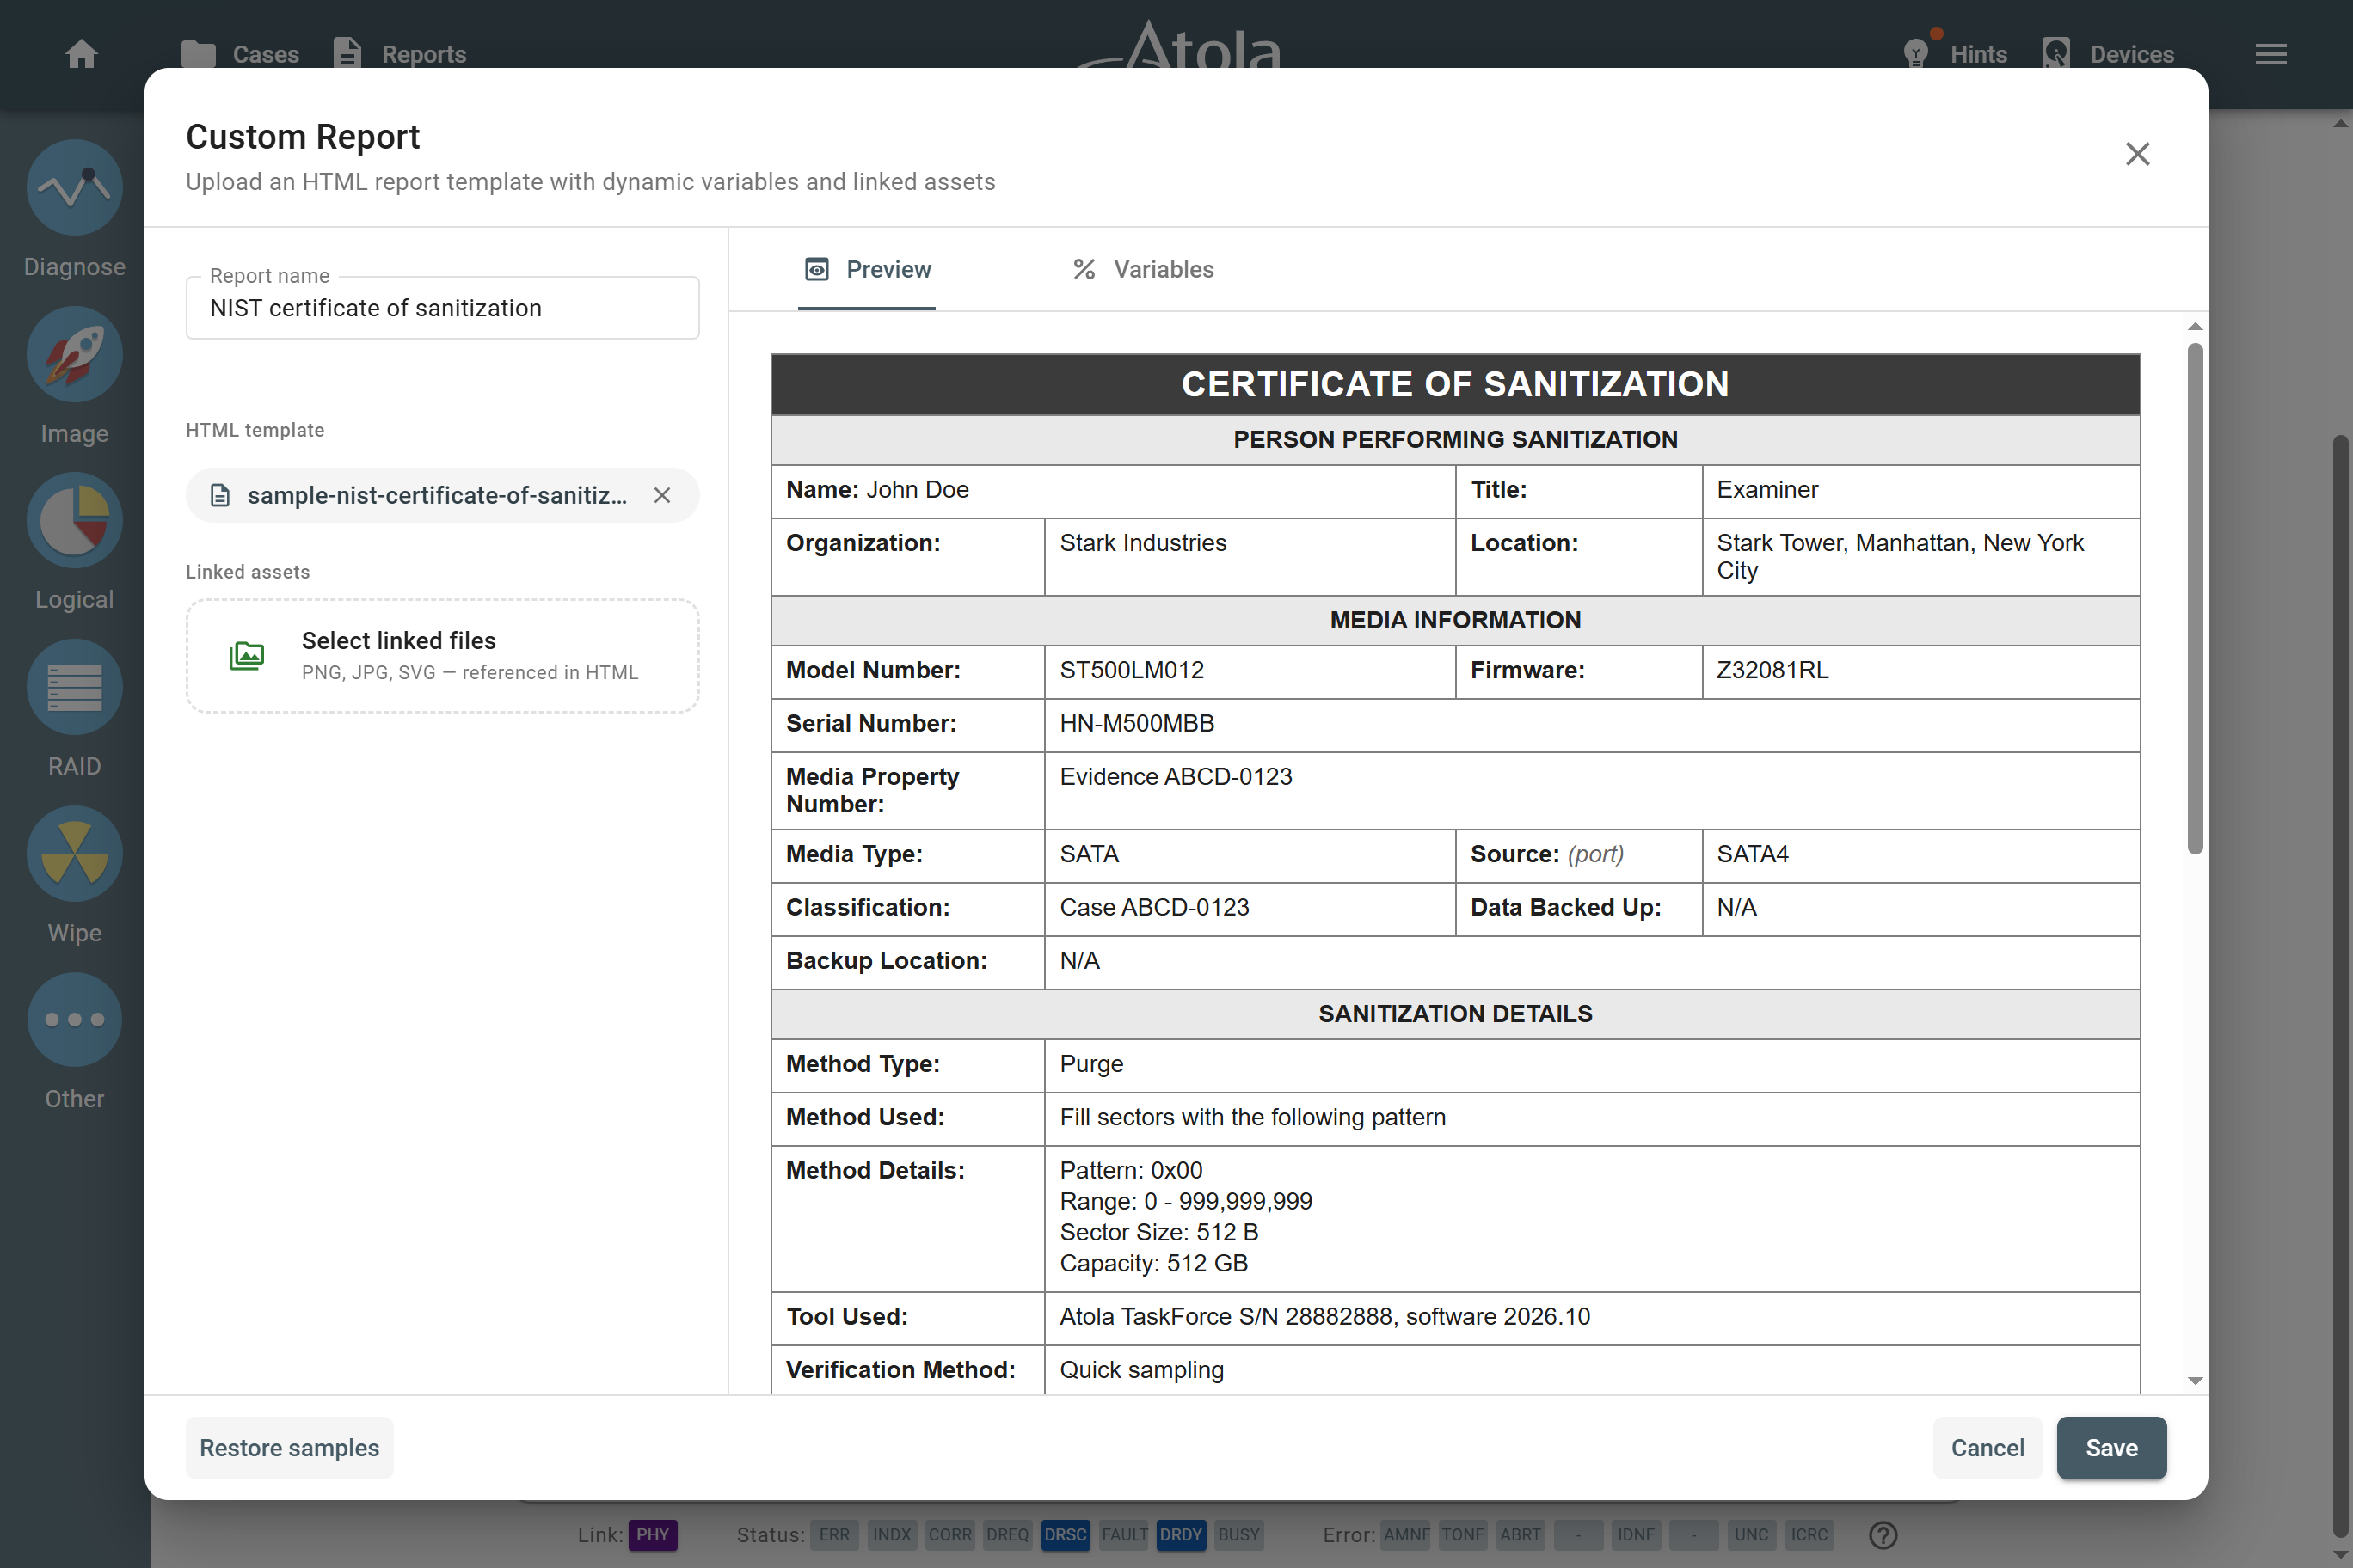
Task: Open the status help question icon
Action: pos(1883,1535)
